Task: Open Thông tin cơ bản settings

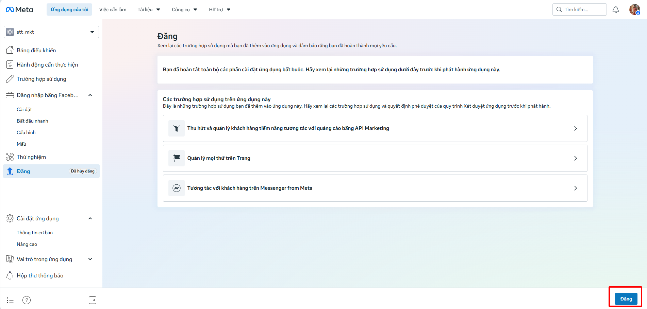Action: click(35, 233)
